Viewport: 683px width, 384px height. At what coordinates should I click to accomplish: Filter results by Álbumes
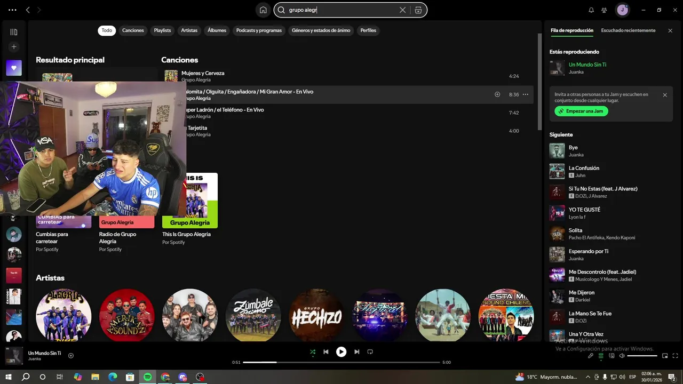coord(217,30)
